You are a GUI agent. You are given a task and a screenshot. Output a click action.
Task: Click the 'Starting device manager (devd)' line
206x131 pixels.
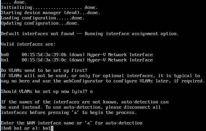coord(50,12)
